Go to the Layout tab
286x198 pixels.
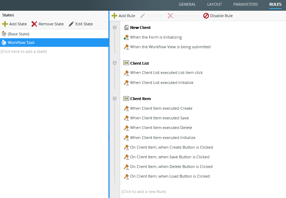[214, 4]
